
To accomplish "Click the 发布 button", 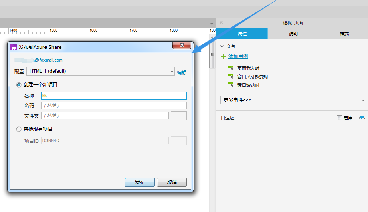I will [140, 182].
